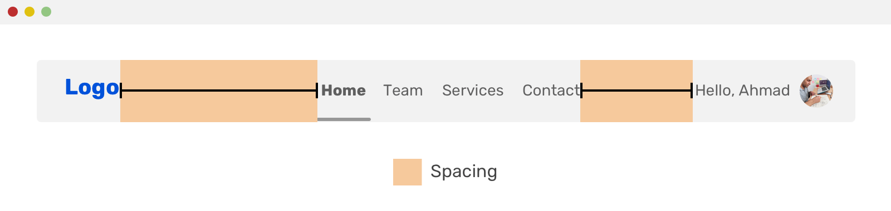Click the blue Logo in the navbar
This screenshot has width=891, height=211.
[x=92, y=88]
